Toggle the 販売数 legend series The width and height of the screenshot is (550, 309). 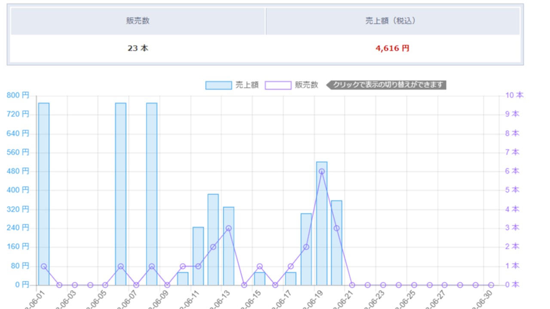pos(292,85)
